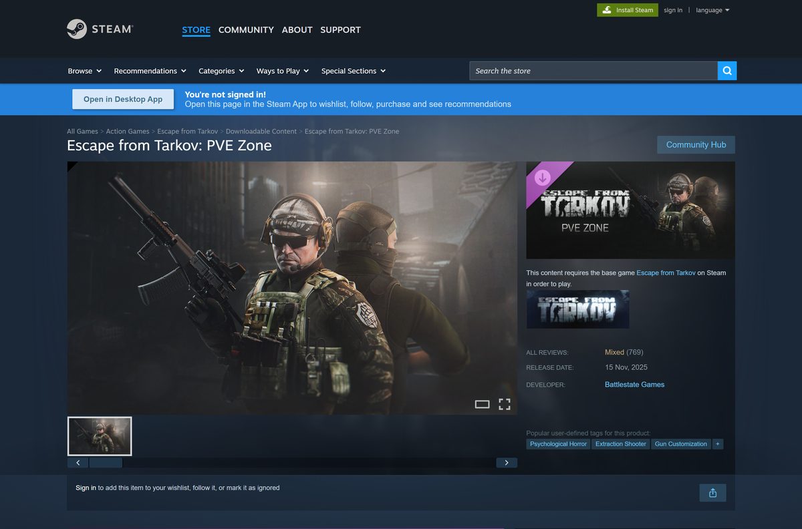Toggle theater mode on the screenshot viewer
Viewport: 802px width, 529px height.
pos(483,404)
